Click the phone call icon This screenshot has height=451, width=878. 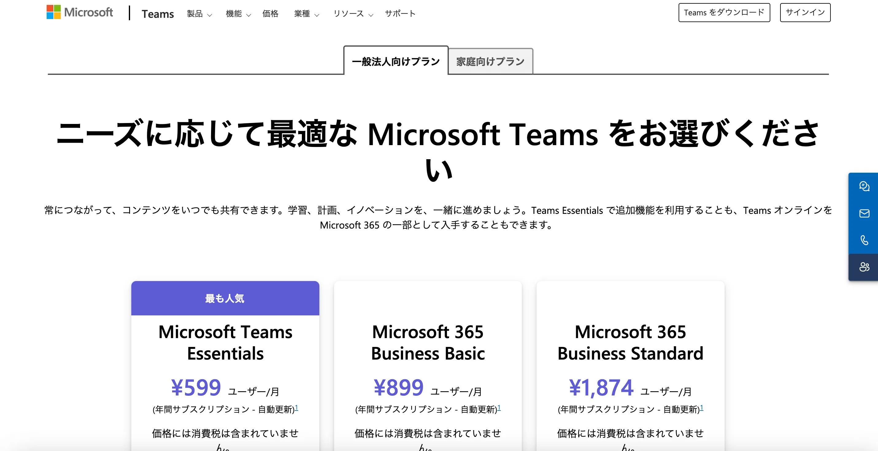864,240
